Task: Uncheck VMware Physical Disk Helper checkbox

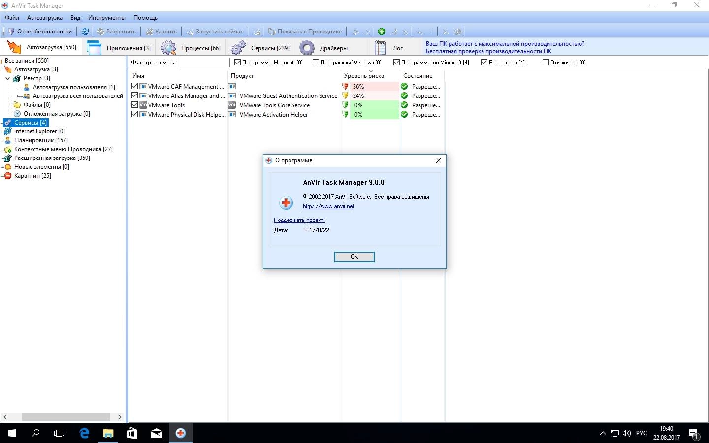Action: [135, 114]
